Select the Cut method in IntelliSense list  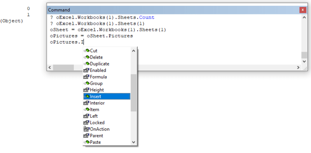pyautogui.click(x=107, y=51)
